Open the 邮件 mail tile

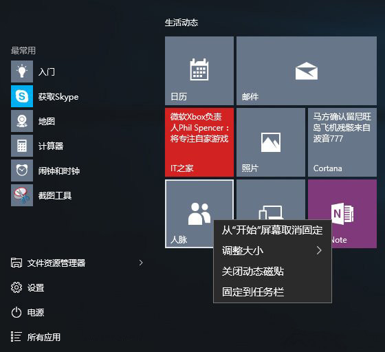[x=307, y=71]
